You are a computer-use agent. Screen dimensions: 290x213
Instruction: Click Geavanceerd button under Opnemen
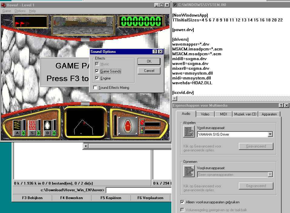point(256,186)
